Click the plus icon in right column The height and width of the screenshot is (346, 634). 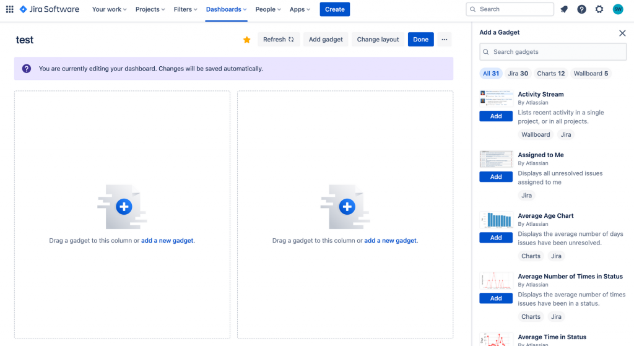tap(347, 207)
